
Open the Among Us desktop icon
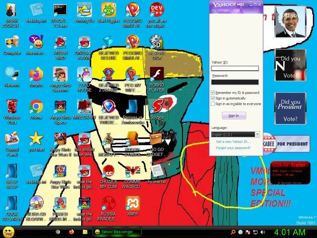84,13
